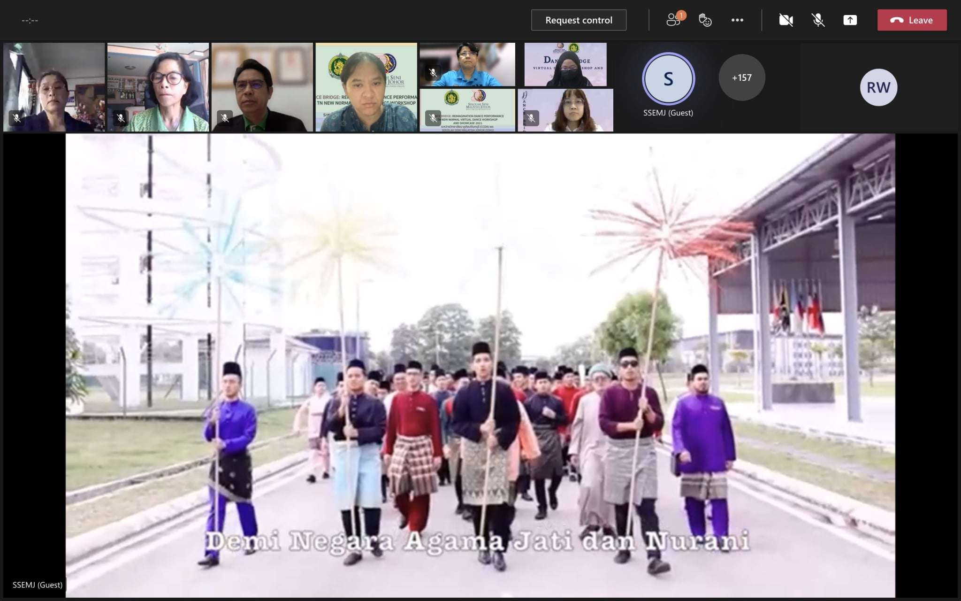Click the Sekolah Seni Johor background video tile
The image size is (961, 601).
click(366, 87)
